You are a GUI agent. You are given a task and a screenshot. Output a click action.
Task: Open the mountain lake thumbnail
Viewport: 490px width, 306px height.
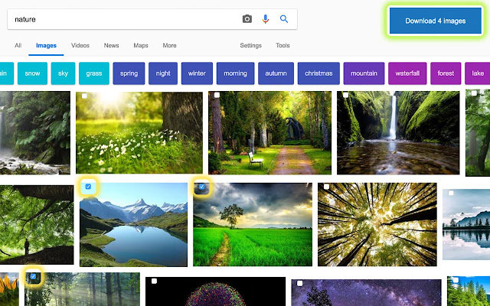(133, 224)
